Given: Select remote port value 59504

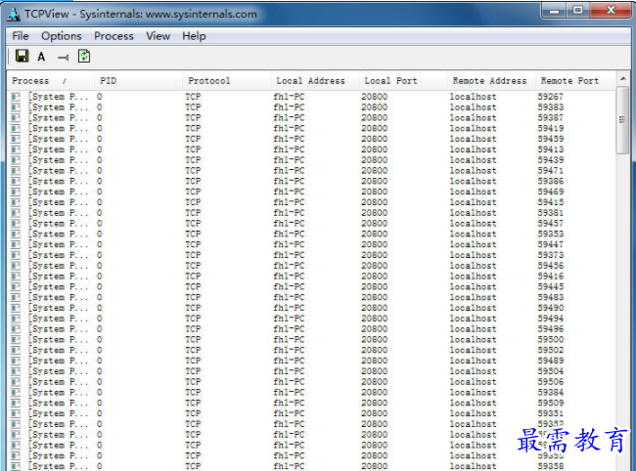Looking at the screenshot, I should point(551,371).
